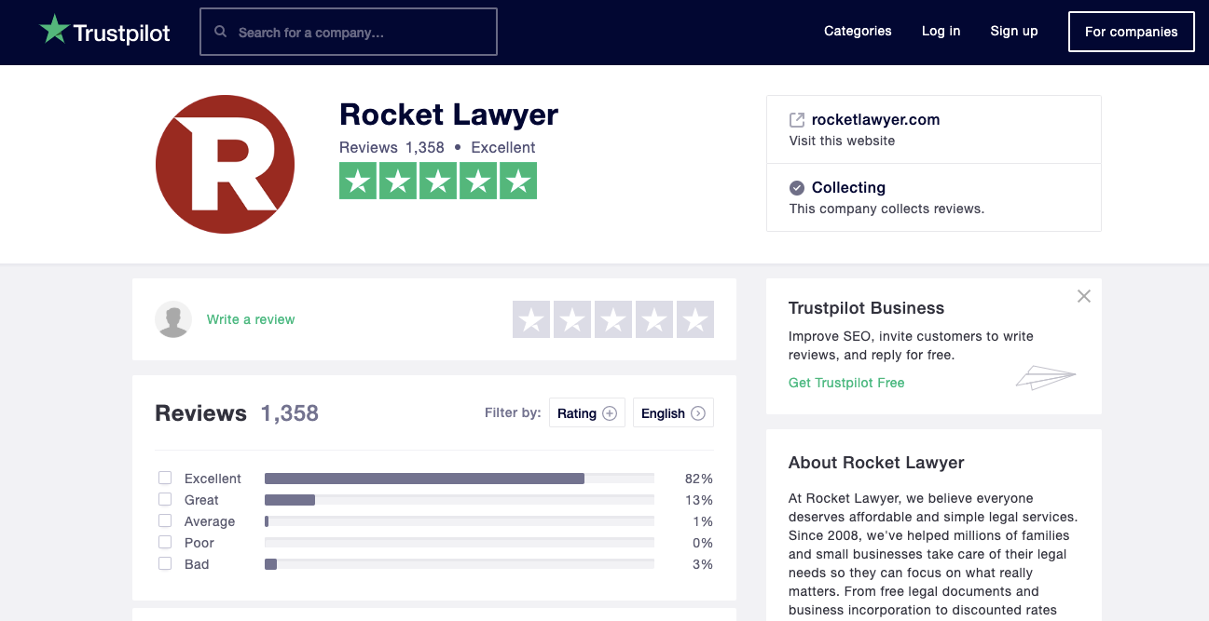Click arrow icon on English filter

pos(697,413)
